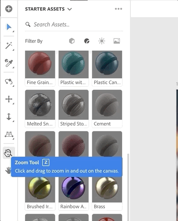Choose the Horizon perspective grid tool
178x221 pixels.
(x=9, y=134)
